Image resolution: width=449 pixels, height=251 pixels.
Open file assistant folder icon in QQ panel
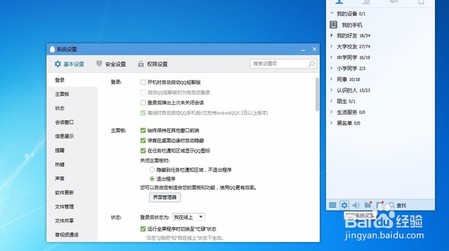368,205
